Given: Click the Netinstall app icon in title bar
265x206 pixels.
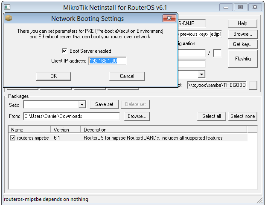Looking at the screenshot, I should 7,7.
